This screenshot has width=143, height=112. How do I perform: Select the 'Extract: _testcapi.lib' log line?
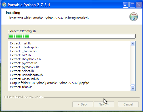24,47
